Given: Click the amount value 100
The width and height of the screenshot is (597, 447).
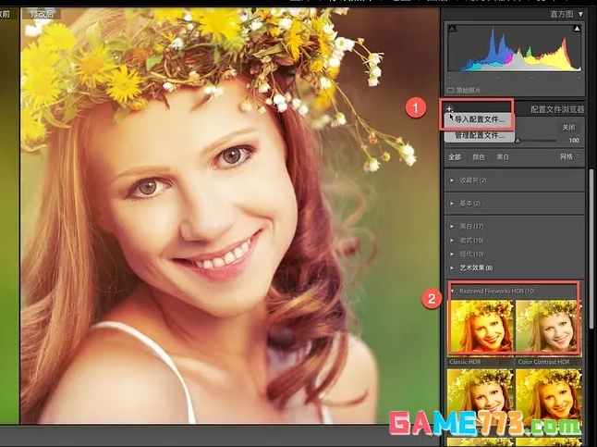Looking at the screenshot, I should 574,141.
